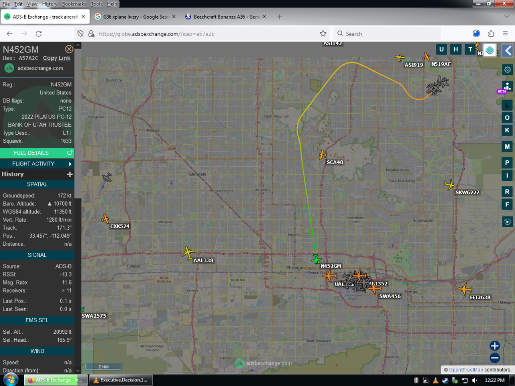Select the AAL338 aircraft on map
515x386 pixels.
pyautogui.click(x=189, y=253)
